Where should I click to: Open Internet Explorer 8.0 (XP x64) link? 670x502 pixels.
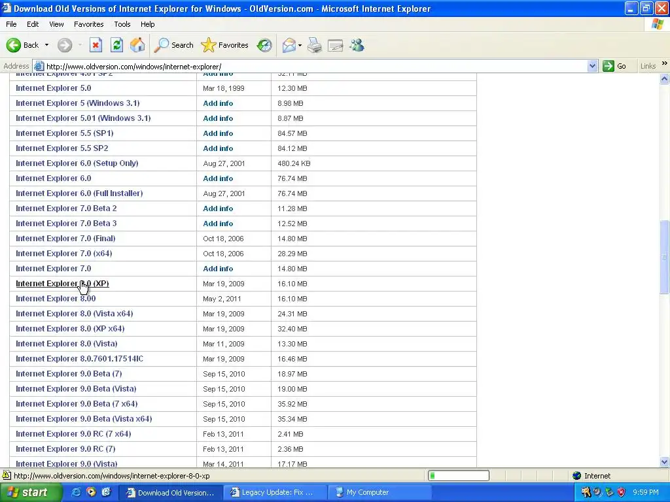point(70,329)
